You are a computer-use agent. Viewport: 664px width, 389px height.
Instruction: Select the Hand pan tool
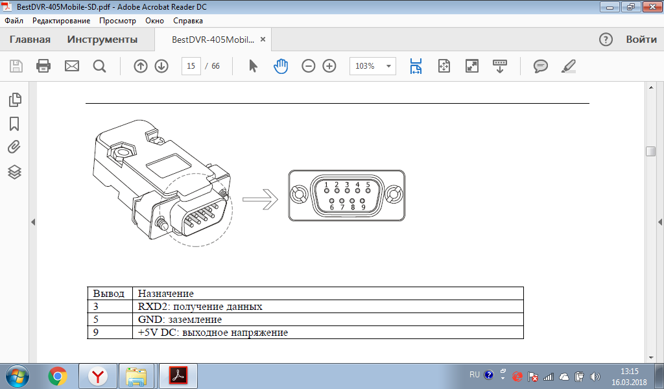click(280, 66)
